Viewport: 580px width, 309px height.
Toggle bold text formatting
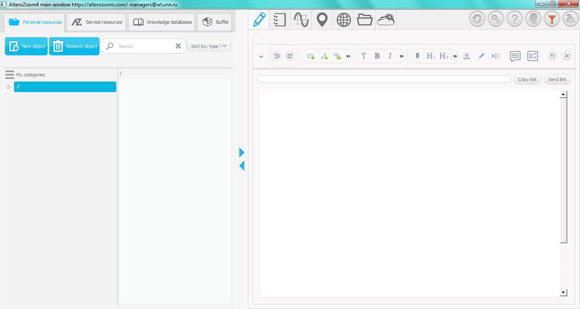(377, 56)
